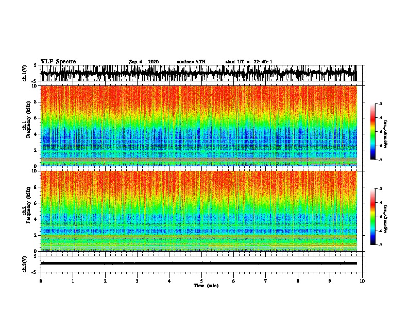Image resolution: width=408 pixels, height=315 pixels.
Task: Click time axis tick label "2"
Action: tap(105, 281)
